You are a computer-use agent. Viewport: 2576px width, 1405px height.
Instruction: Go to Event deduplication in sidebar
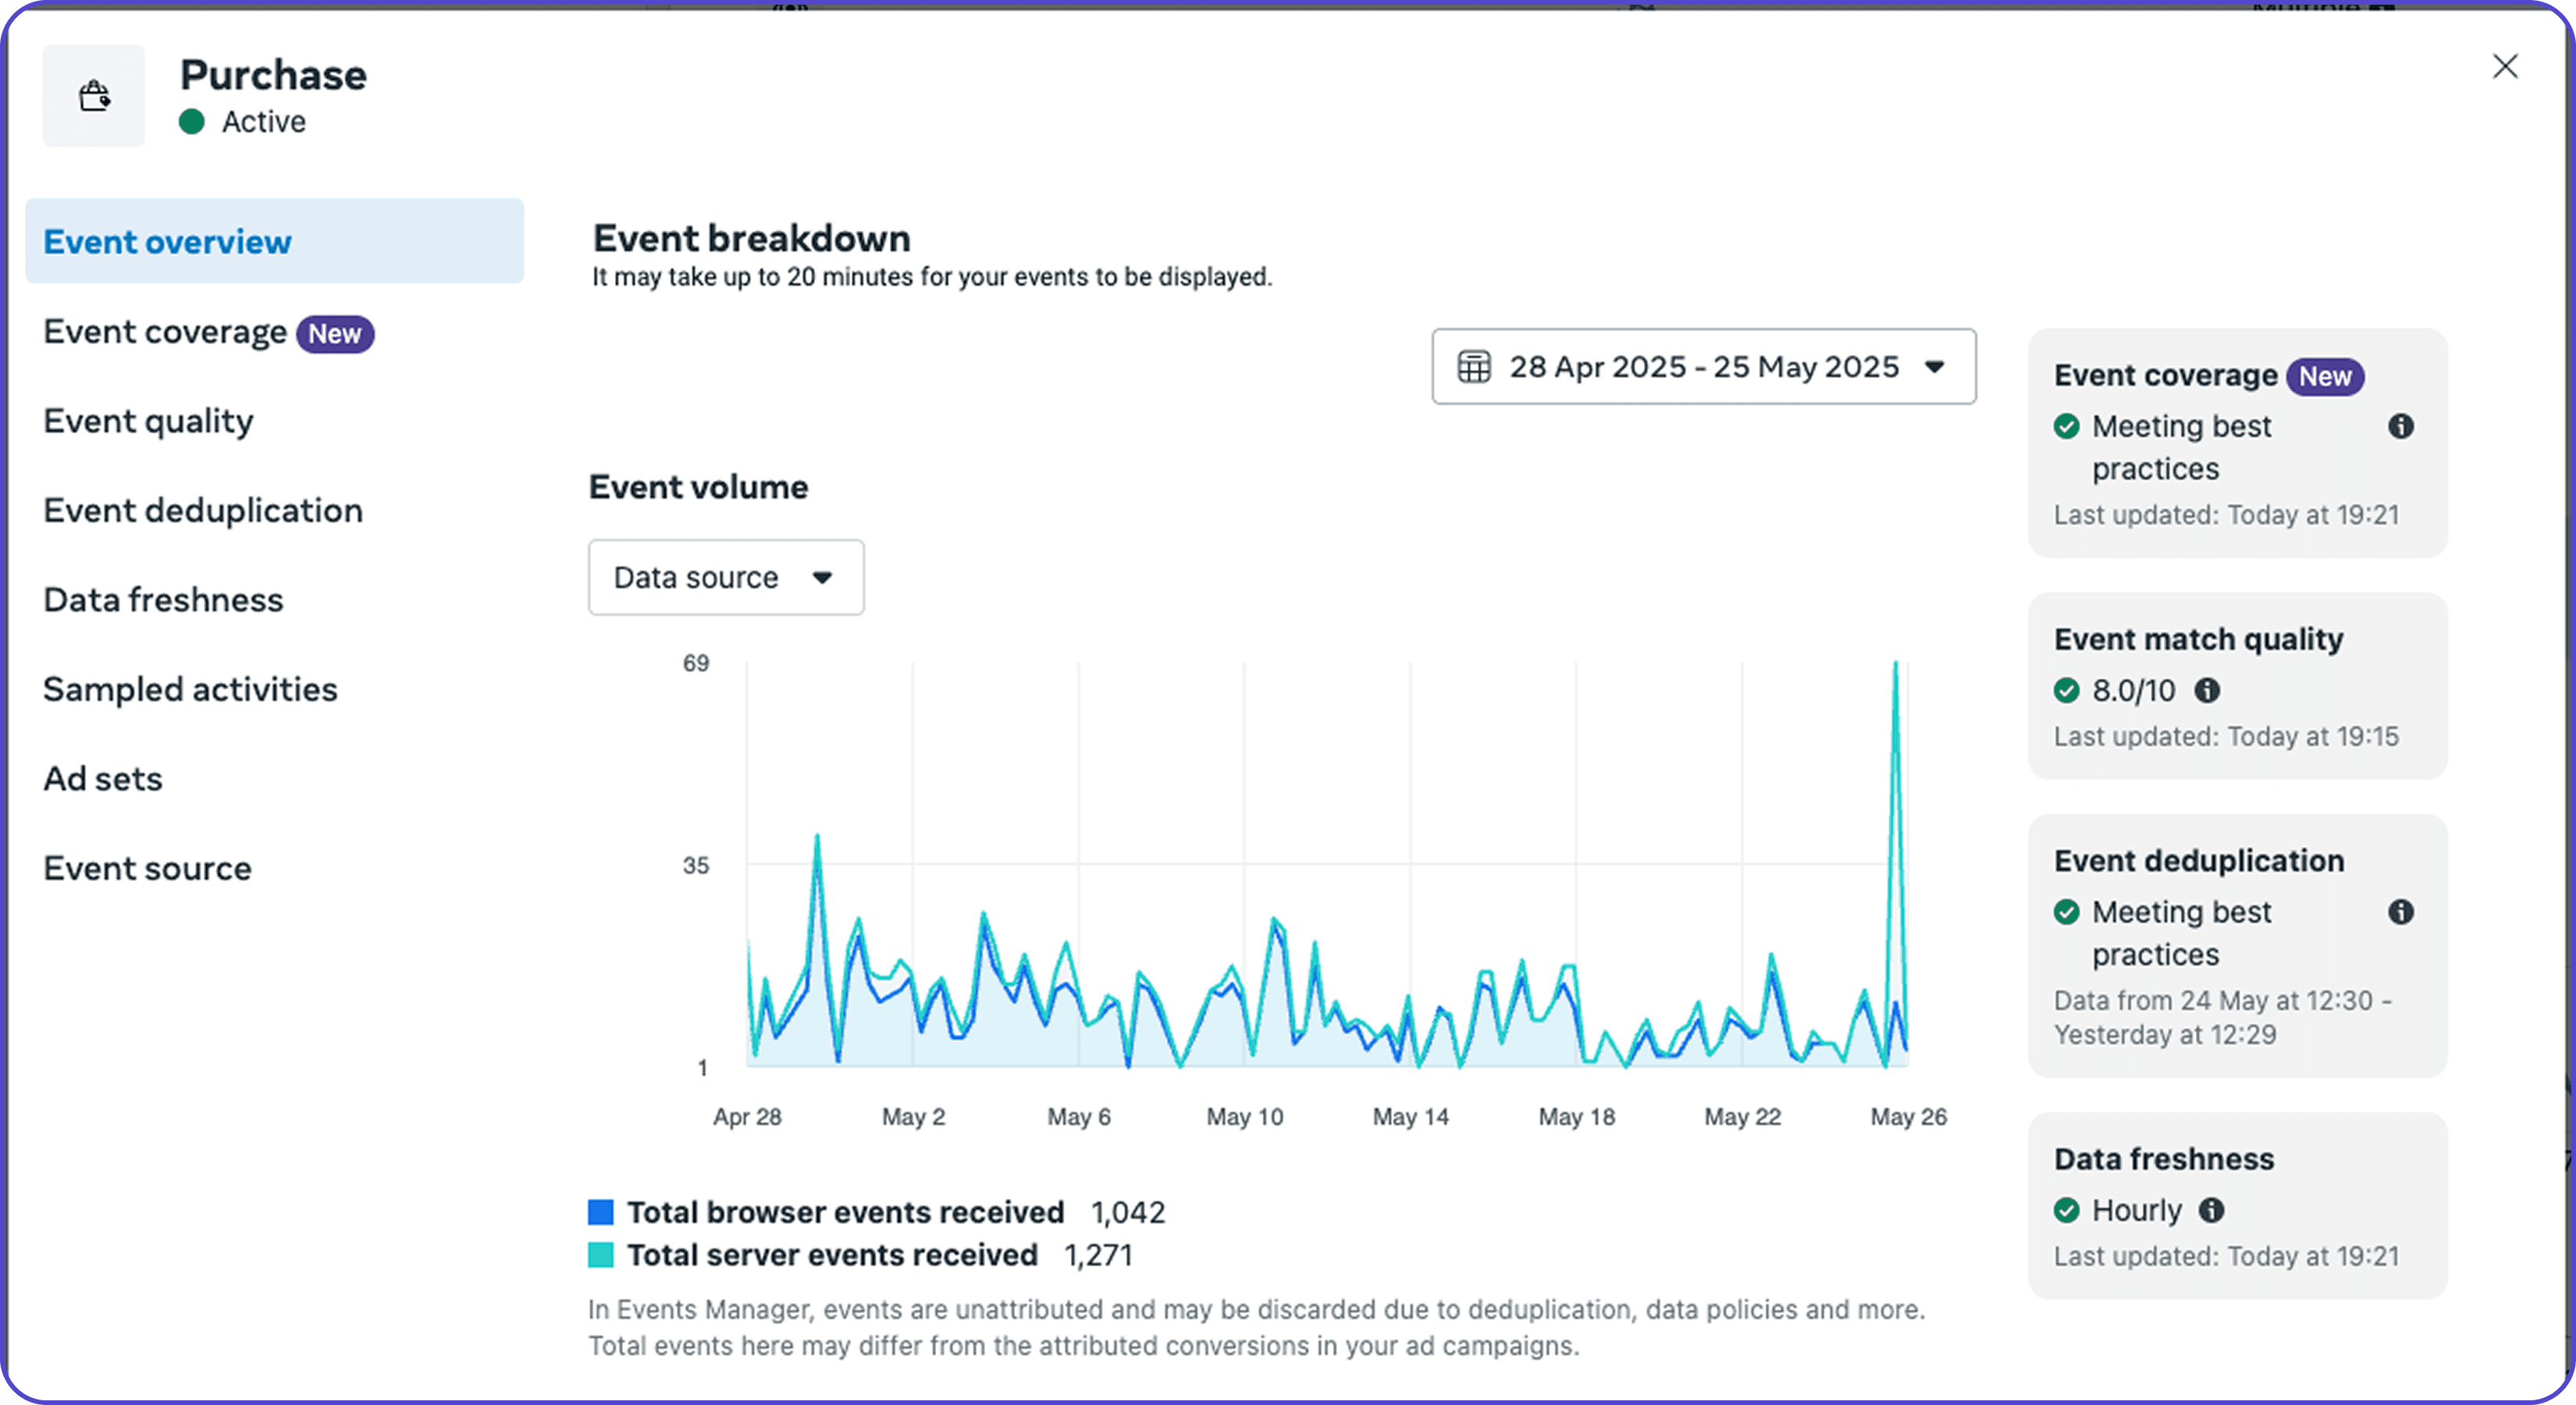pyautogui.click(x=203, y=511)
